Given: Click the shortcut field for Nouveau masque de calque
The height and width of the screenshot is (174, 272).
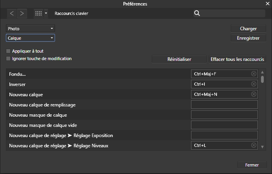Looking at the screenshot, I should pyautogui.click(x=224, y=115).
